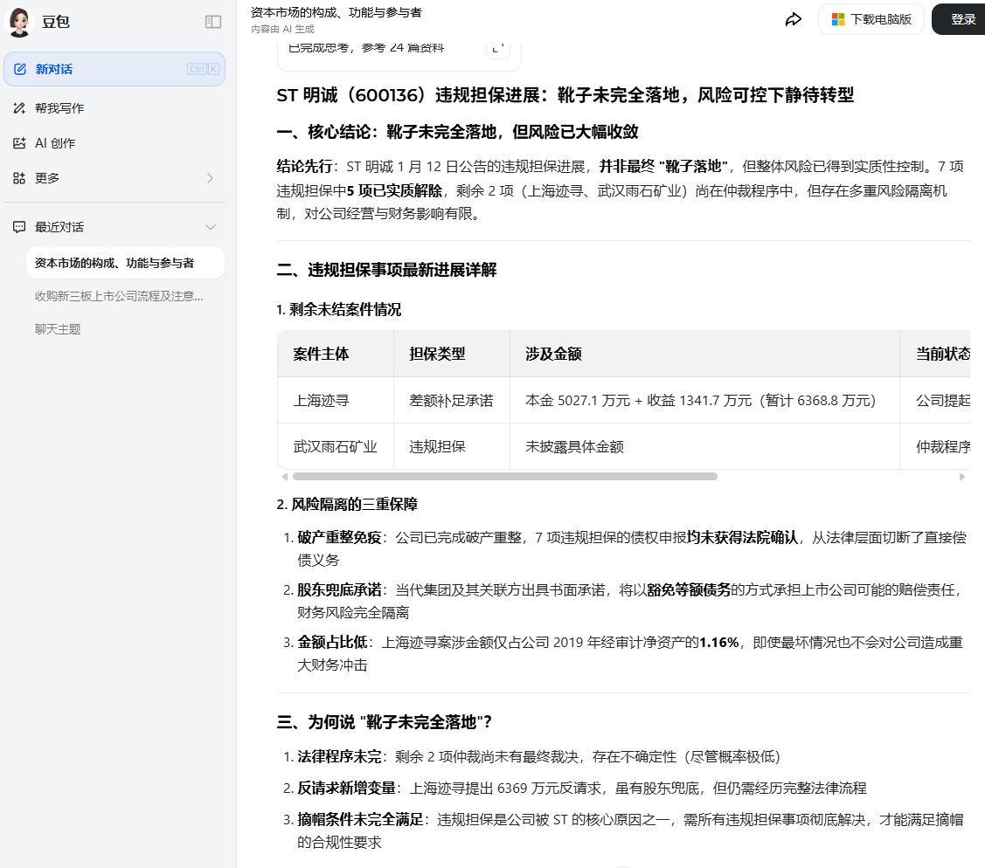985x868 pixels.
Task: Click the 豆包 brand name
Action: click(55, 22)
